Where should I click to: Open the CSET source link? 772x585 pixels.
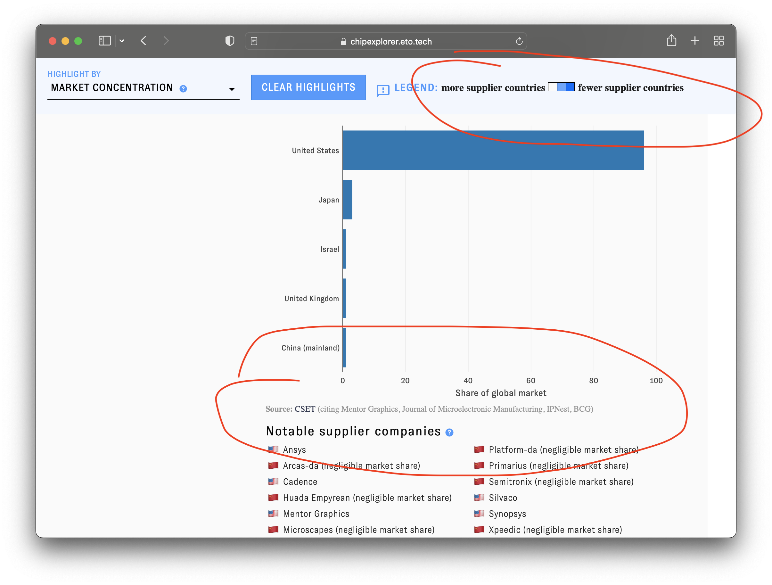tap(304, 409)
